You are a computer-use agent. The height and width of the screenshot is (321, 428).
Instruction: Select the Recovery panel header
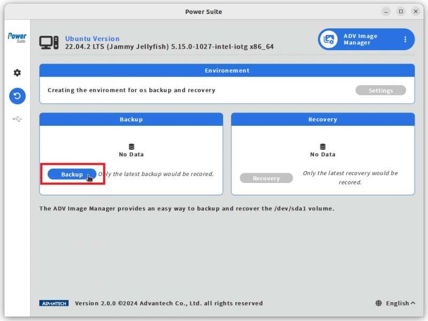[x=323, y=119]
